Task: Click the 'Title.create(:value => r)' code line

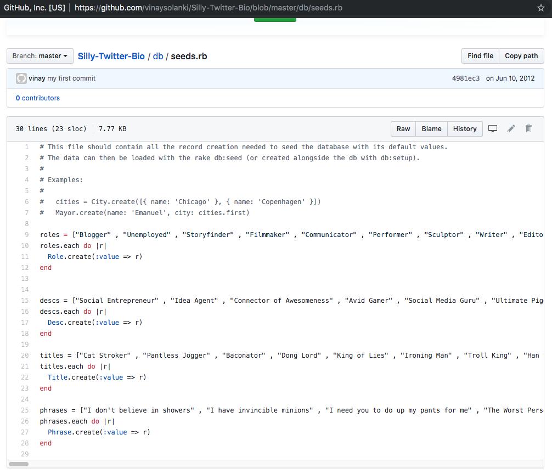Action: coord(97,377)
